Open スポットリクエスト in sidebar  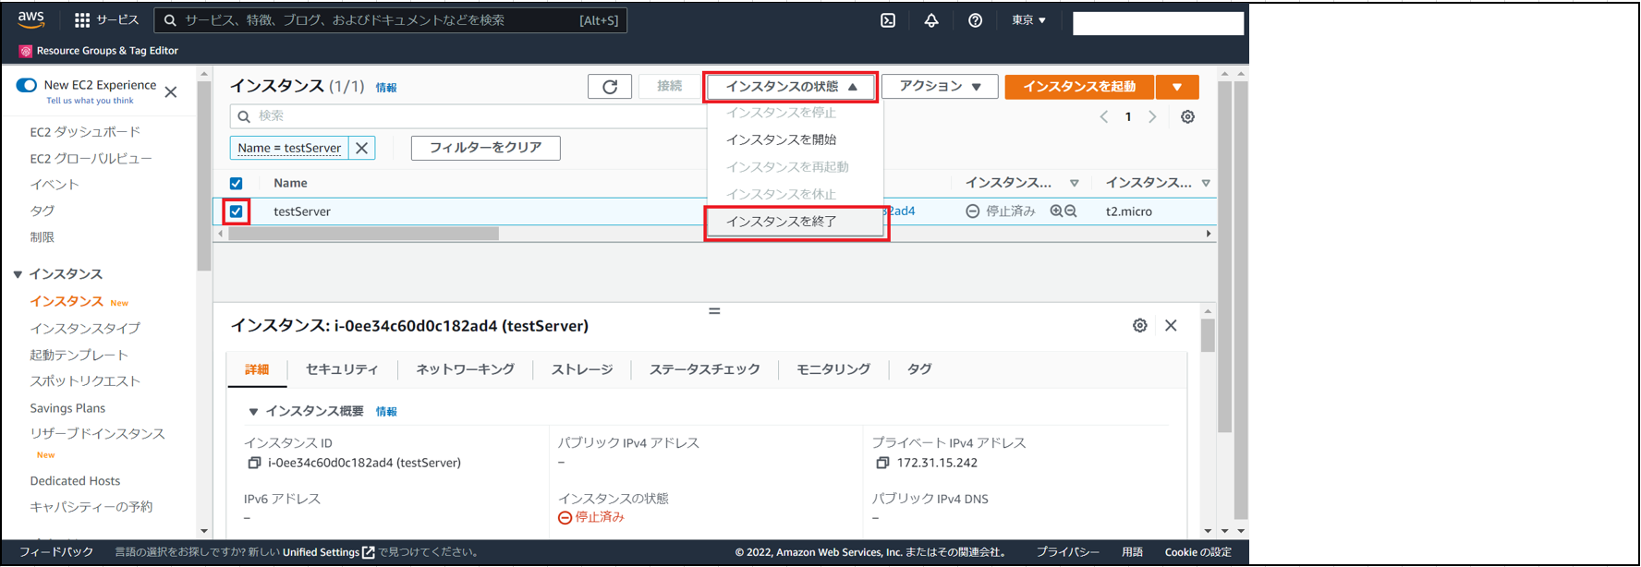click(85, 381)
